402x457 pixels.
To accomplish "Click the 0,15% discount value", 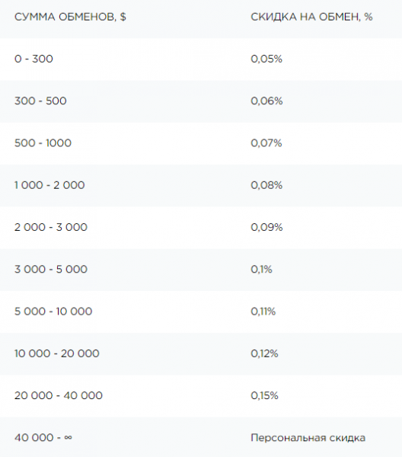I will (264, 395).
